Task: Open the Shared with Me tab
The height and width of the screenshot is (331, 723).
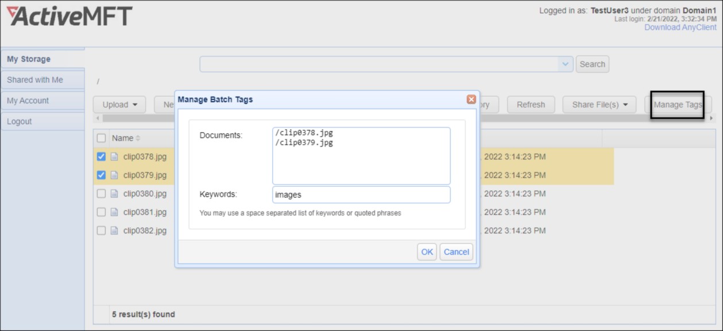Action: 42,80
